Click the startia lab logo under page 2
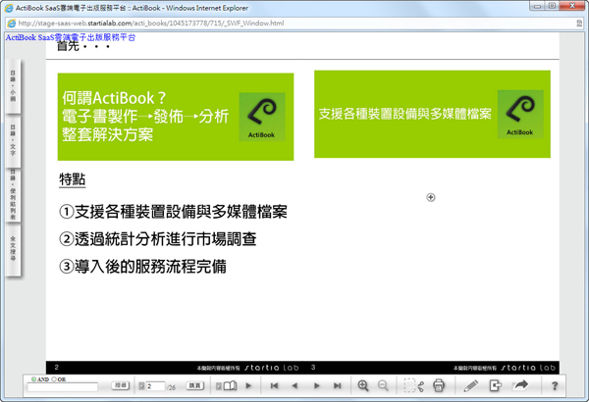Screen dimensions: 589x402 272,368
